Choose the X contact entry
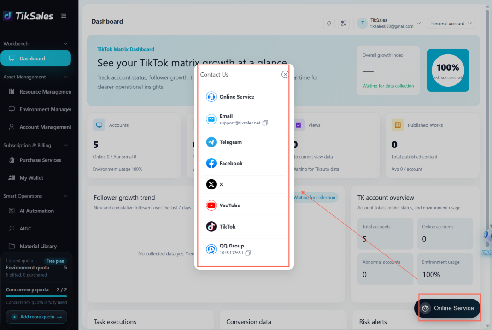This screenshot has width=492, height=330. click(244, 184)
